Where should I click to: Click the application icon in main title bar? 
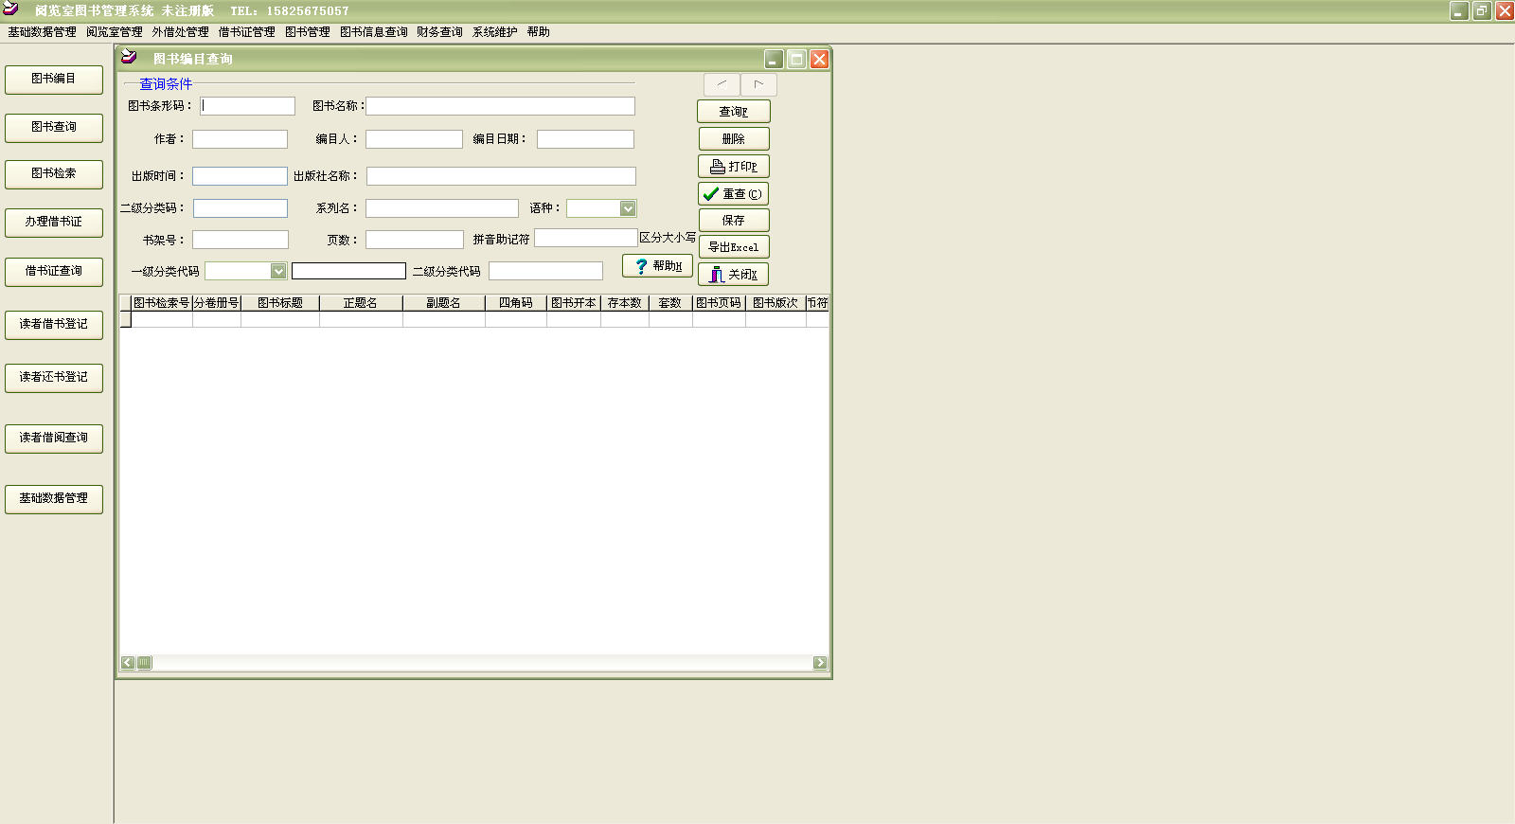(11, 9)
